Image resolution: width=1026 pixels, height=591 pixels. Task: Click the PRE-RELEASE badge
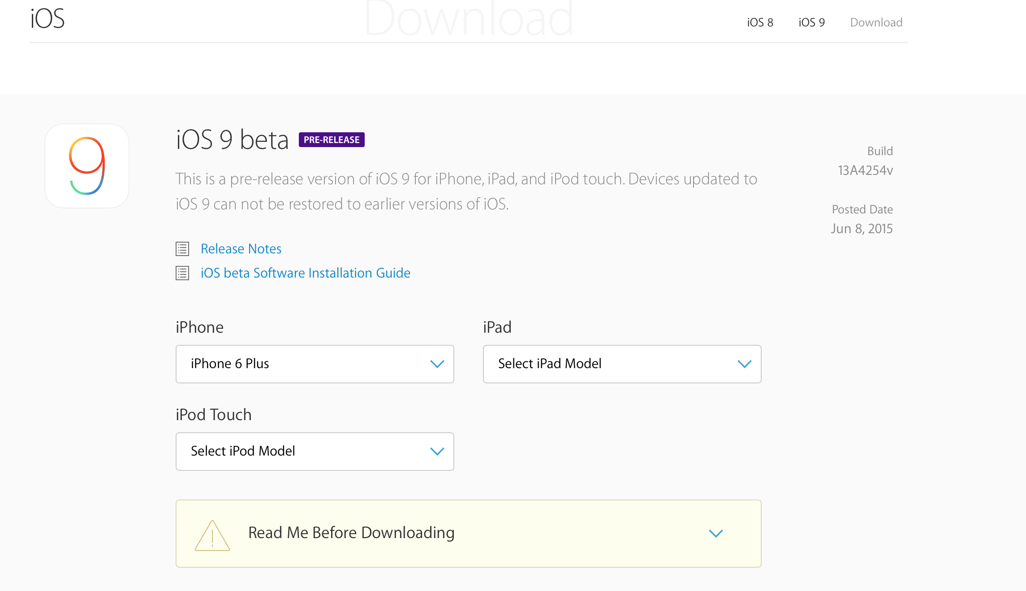[332, 140]
